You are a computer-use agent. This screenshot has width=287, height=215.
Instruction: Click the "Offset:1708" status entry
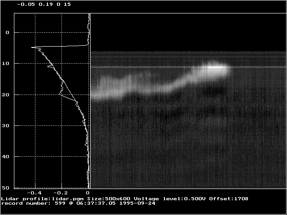(229, 199)
